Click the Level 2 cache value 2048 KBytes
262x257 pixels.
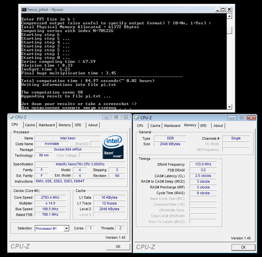pos(109,209)
